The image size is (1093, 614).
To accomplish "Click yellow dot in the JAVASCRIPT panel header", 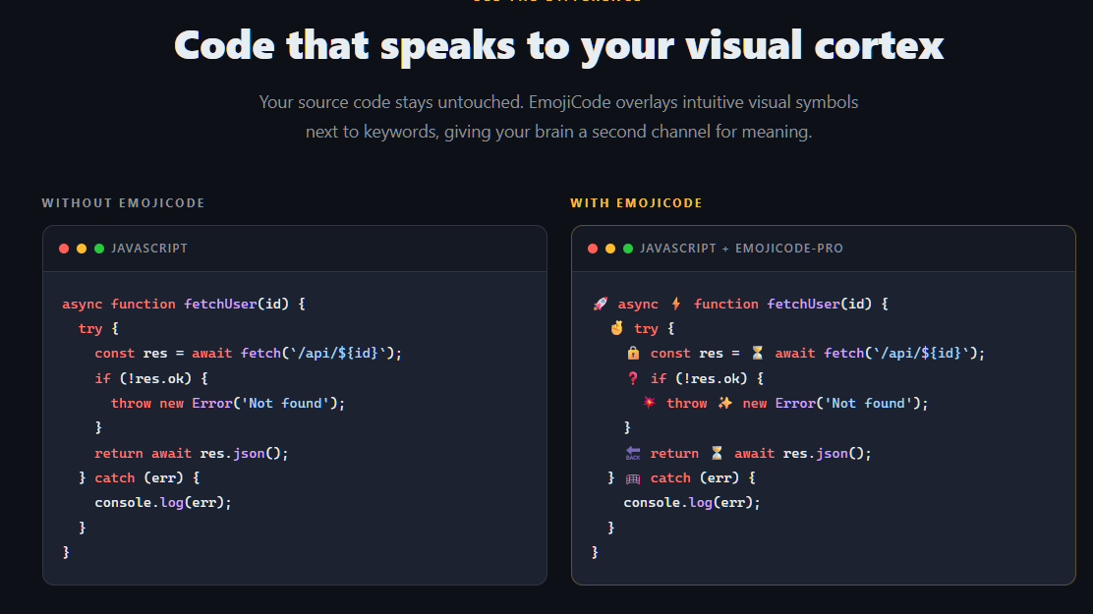I will [x=82, y=249].
